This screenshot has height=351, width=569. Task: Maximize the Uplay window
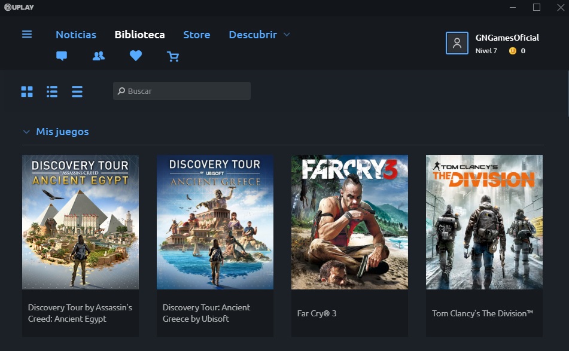(x=537, y=7)
